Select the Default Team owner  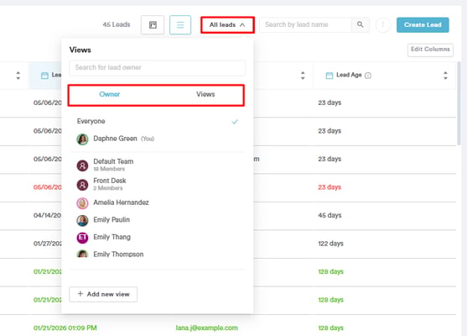[158, 165]
